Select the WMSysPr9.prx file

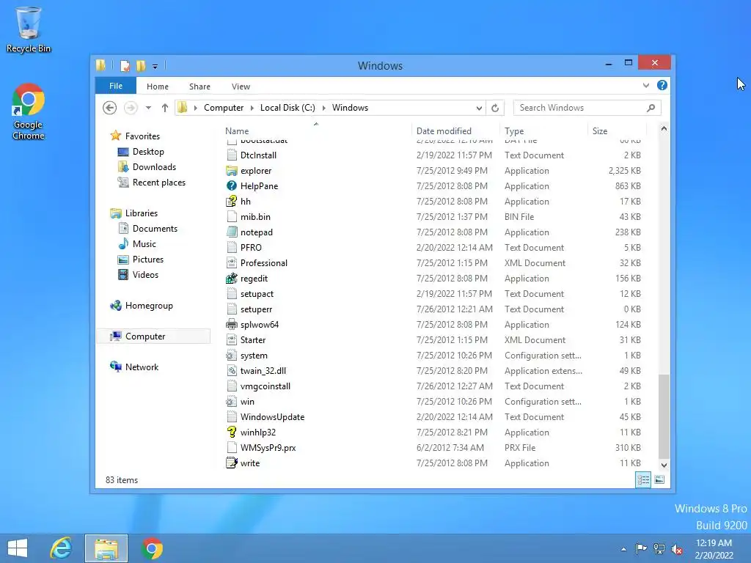[268, 448]
